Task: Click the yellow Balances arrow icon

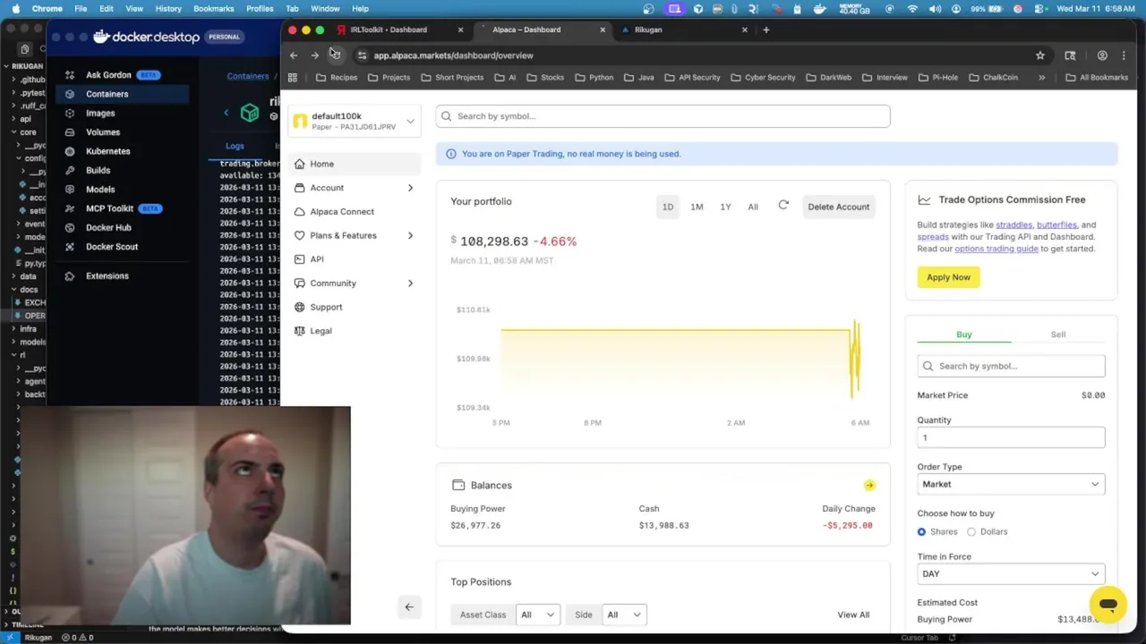Action: click(x=869, y=485)
